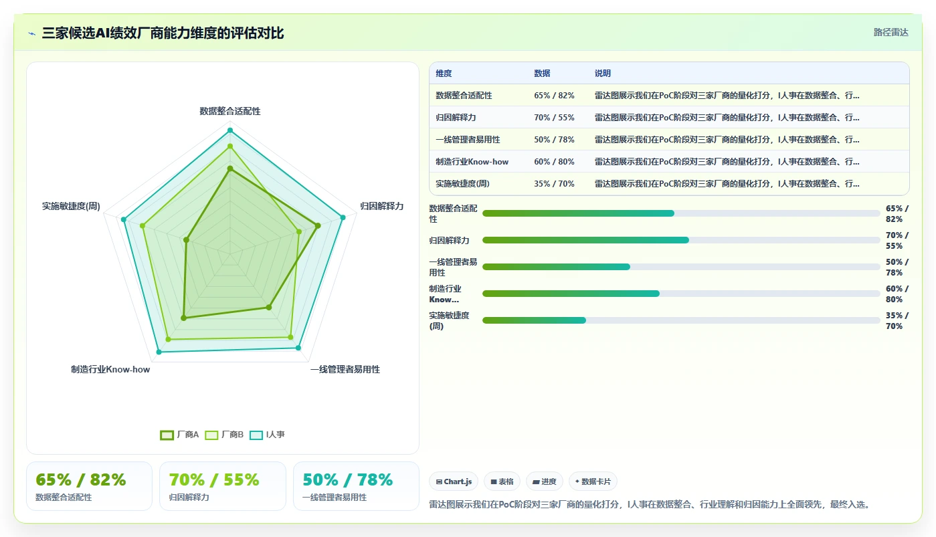936x537 pixels.
Task: Open the 50% / 78% 一线管理者易用性 card
Action: tap(356, 486)
